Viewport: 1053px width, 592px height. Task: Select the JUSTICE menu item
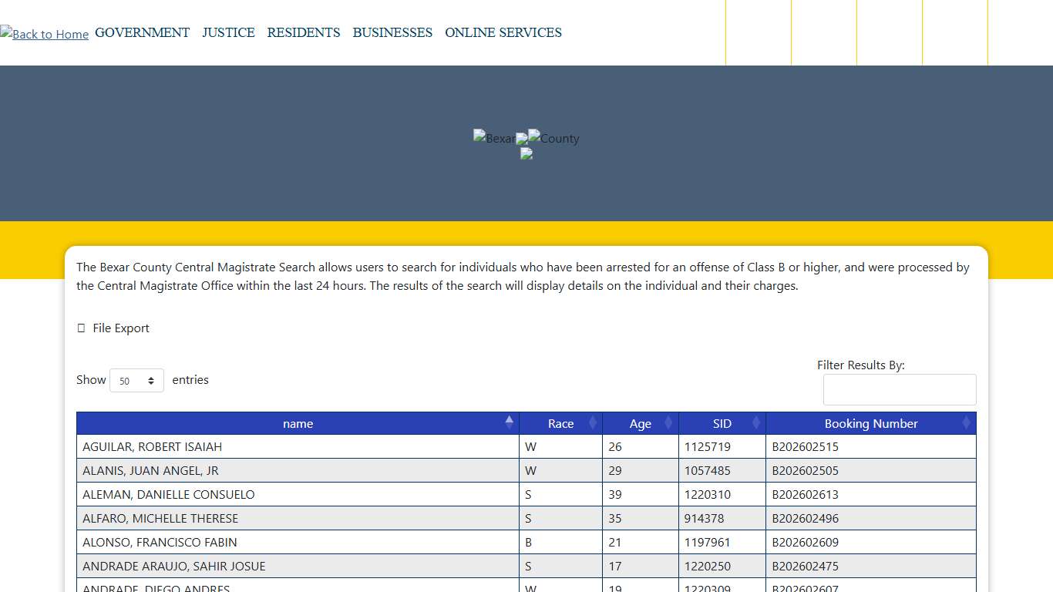[x=228, y=32]
